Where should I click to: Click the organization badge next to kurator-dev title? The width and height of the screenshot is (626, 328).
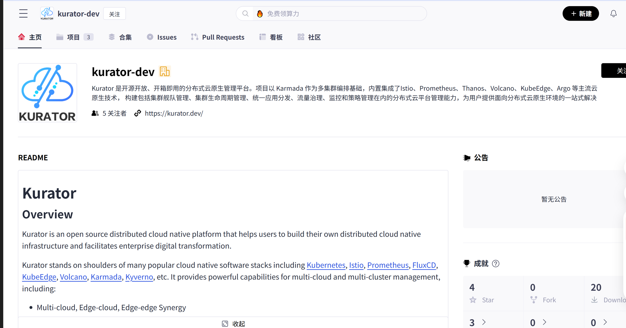click(x=165, y=71)
